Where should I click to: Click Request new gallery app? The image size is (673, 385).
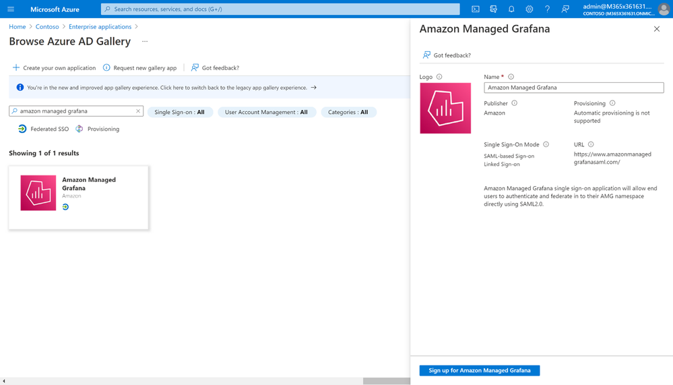coord(140,68)
